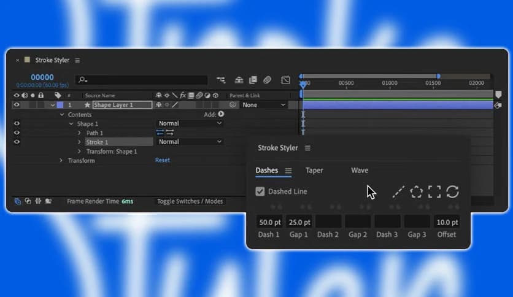This screenshot has width=513, height=297.
Task: Click the blue label color swatch of layer 1
Action: pyautogui.click(x=60, y=105)
